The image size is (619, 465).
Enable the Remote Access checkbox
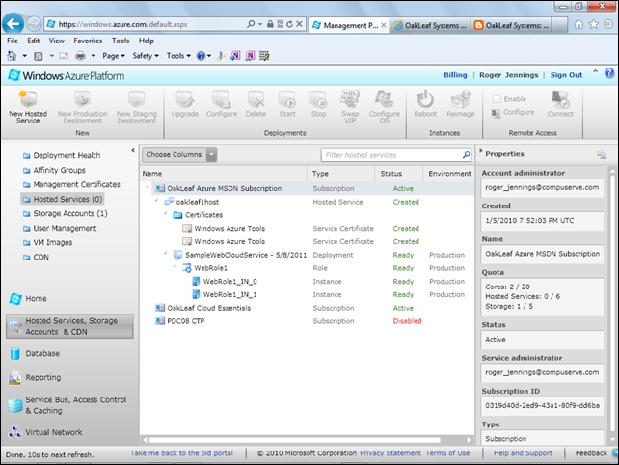(x=498, y=99)
